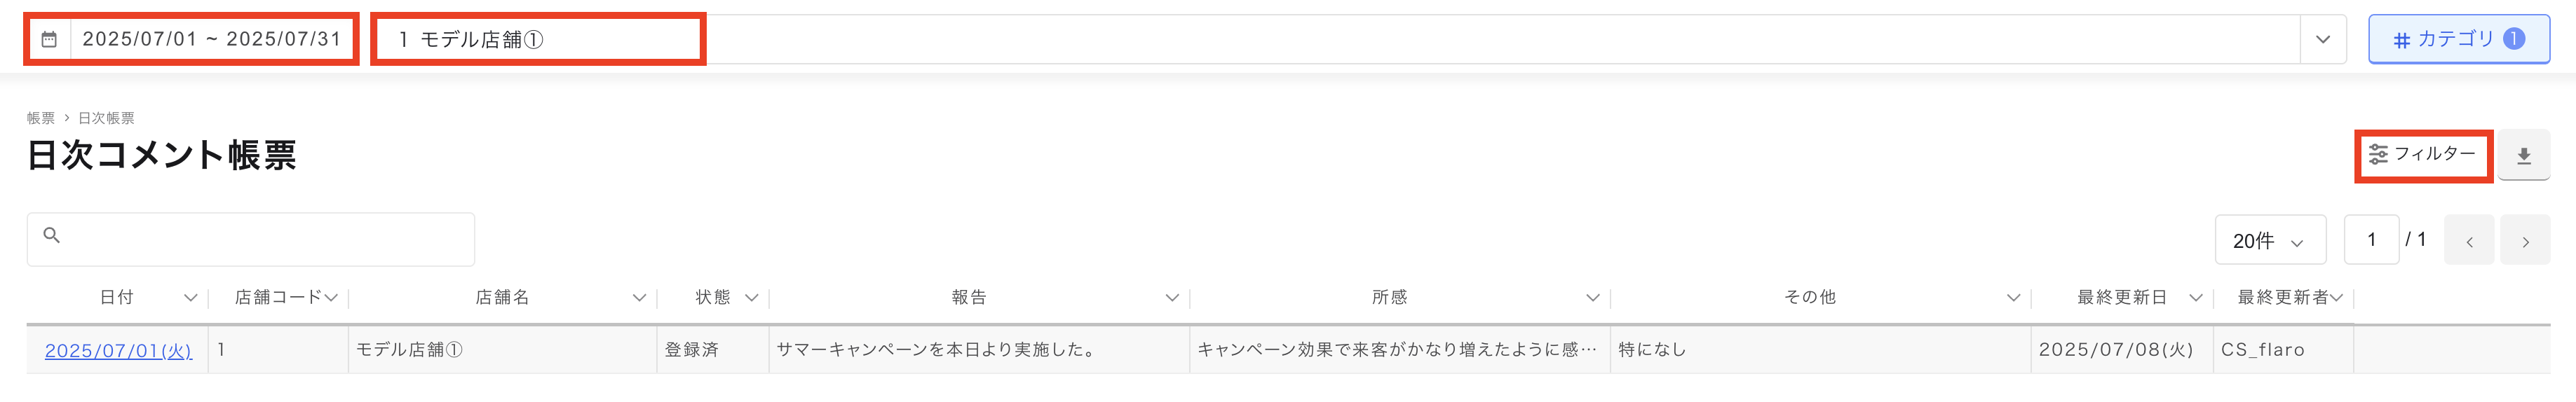
Task: Expand the 報告 column chevron
Action: 1172,298
